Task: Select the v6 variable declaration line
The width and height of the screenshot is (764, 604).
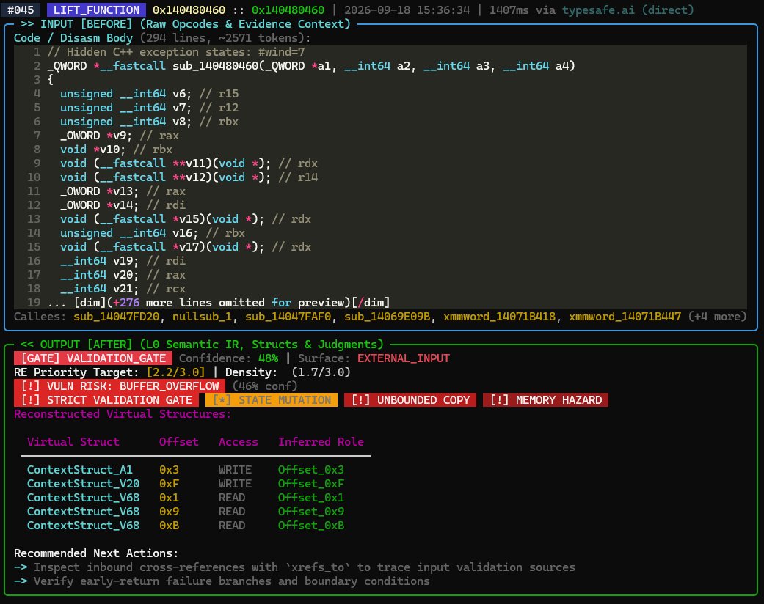Action: coord(150,93)
